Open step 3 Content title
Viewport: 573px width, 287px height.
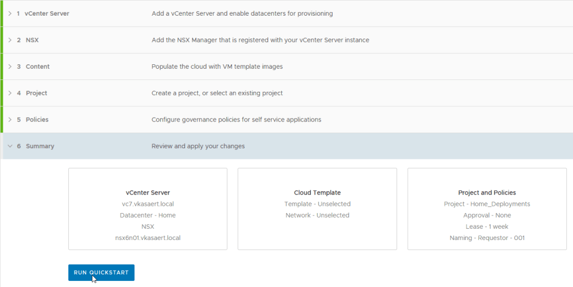click(x=38, y=67)
